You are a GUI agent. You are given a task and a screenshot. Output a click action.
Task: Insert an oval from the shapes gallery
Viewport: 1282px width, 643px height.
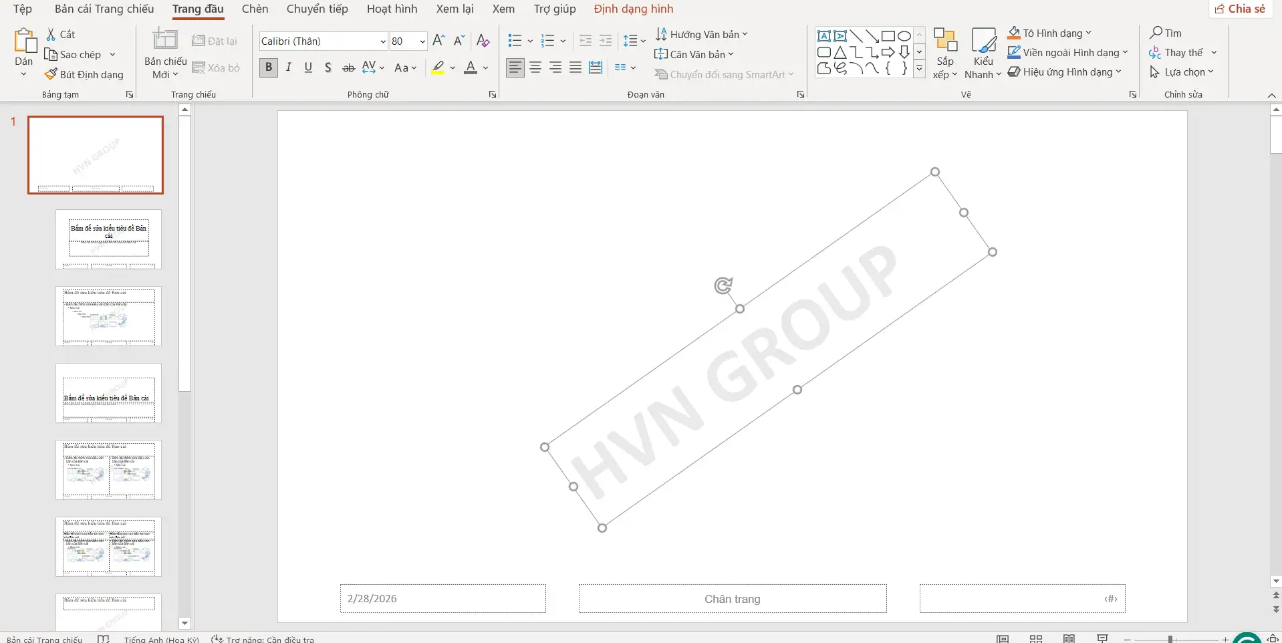click(x=904, y=35)
